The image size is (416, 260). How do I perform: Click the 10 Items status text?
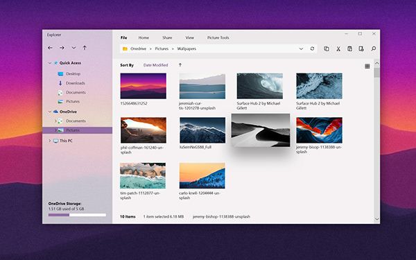click(128, 216)
